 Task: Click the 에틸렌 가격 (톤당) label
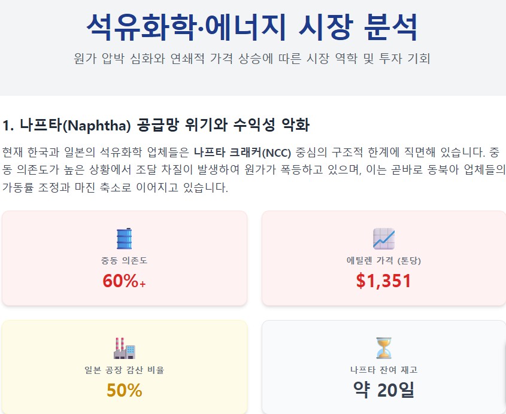pyautogui.click(x=384, y=261)
